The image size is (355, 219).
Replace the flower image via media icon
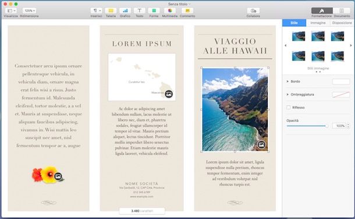point(58,176)
